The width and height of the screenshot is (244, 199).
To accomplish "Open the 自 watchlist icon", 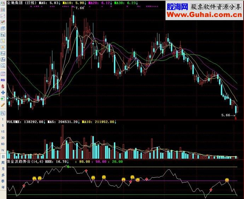I will coord(3,47).
